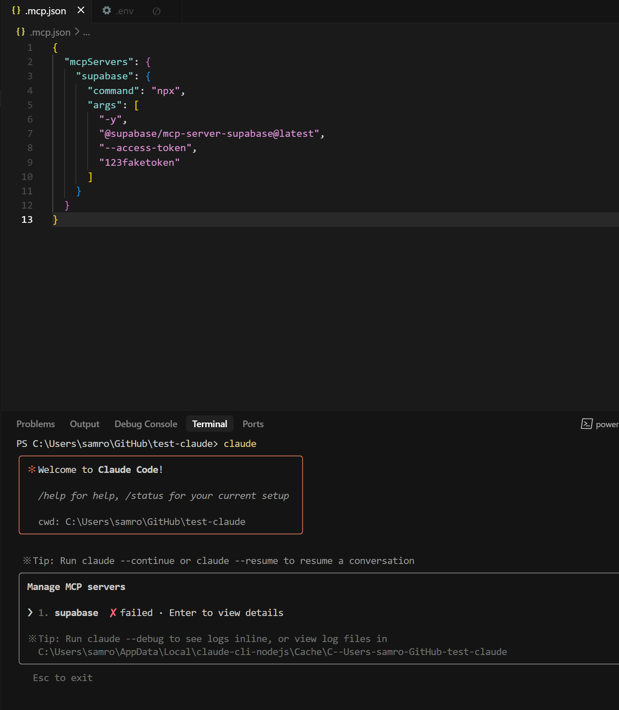Click the "123faketoken" string
The width and height of the screenshot is (619, 710).
tap(139, 162)
